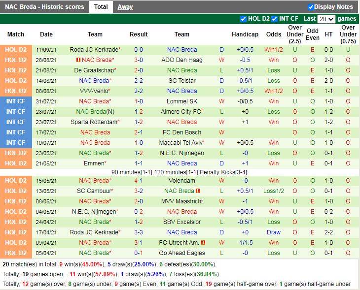Switch to the Away tab

(x=125, y=7)
